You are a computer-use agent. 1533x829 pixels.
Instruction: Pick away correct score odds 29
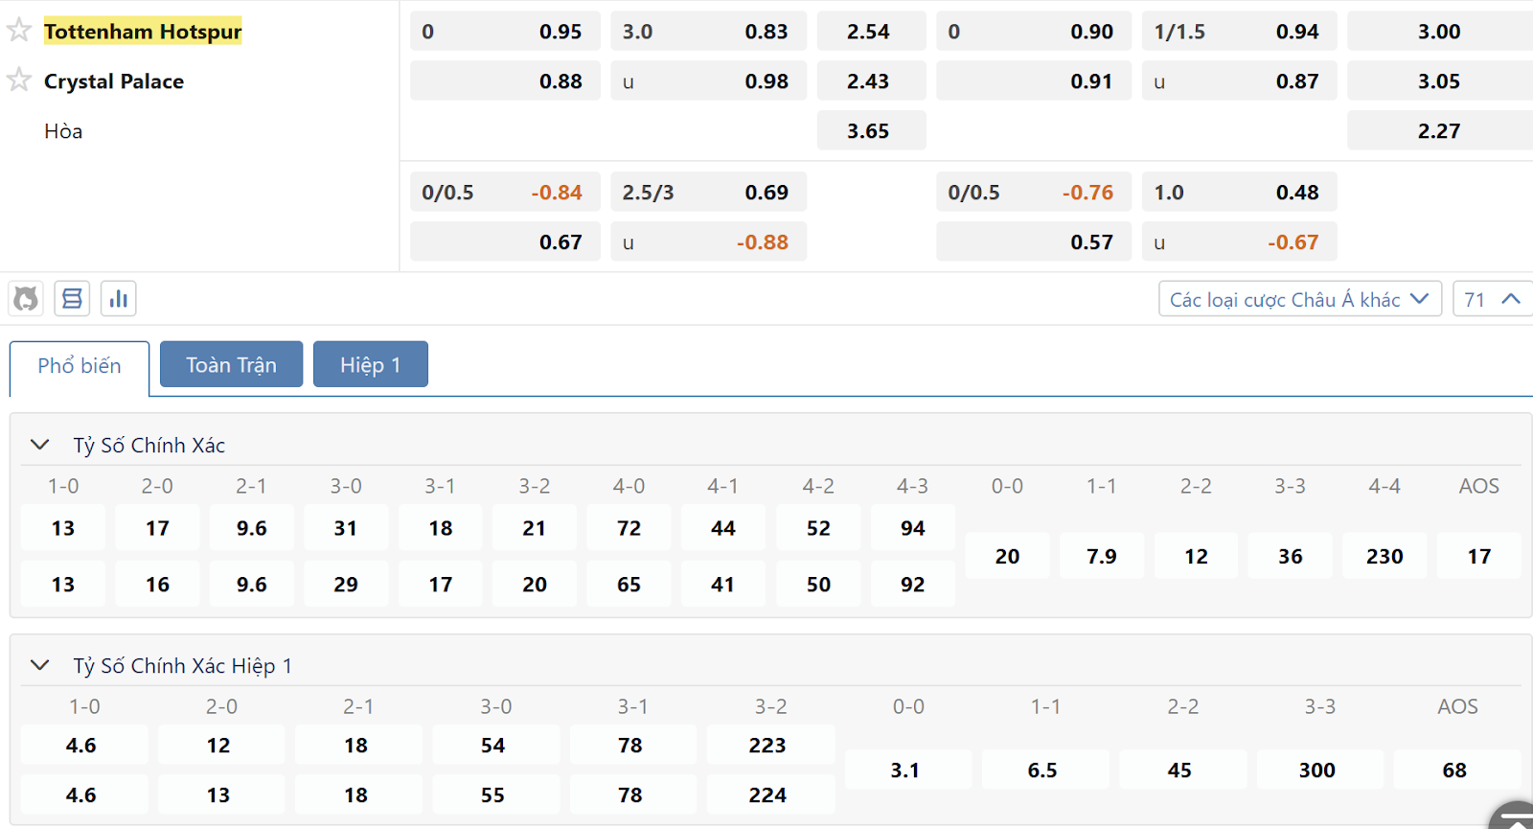(346, 585)
